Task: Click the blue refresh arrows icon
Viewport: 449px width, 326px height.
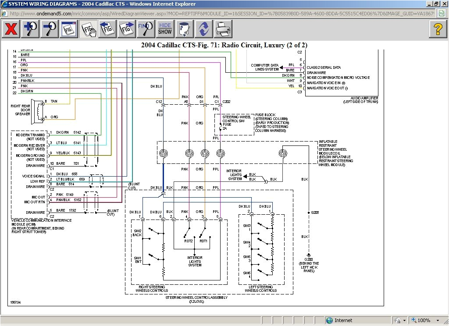Action: 203,29
